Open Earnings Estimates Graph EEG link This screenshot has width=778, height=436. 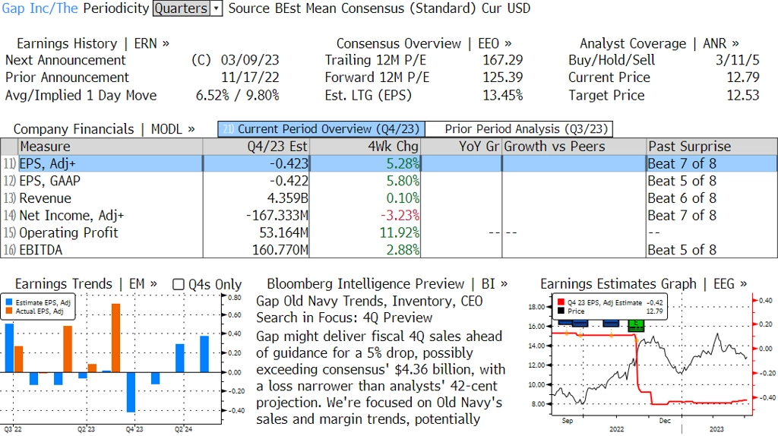coord(644,284)
